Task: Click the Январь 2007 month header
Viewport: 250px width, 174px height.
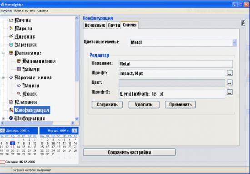Action: click(x=58, y=130)
